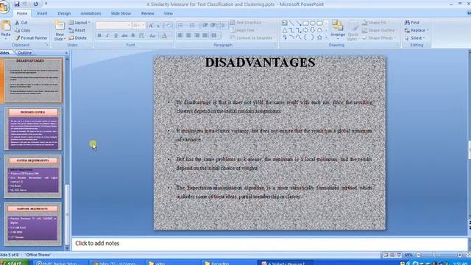Select the Down Arrow block shape

313,30
